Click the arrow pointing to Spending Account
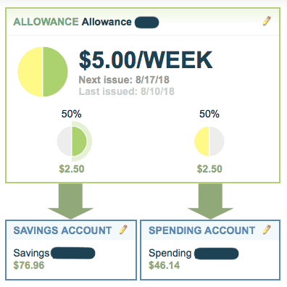This screenshot has width=287, height=287. click(210, 201)
